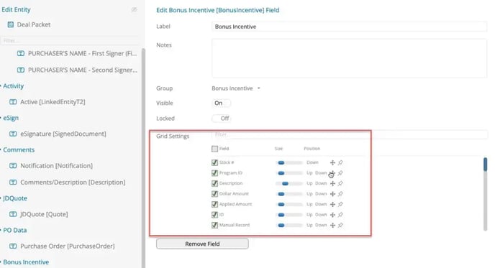Click the move handle for Description row
The width and height of the screenshot is (495, 268).
(x=332, y=183)
